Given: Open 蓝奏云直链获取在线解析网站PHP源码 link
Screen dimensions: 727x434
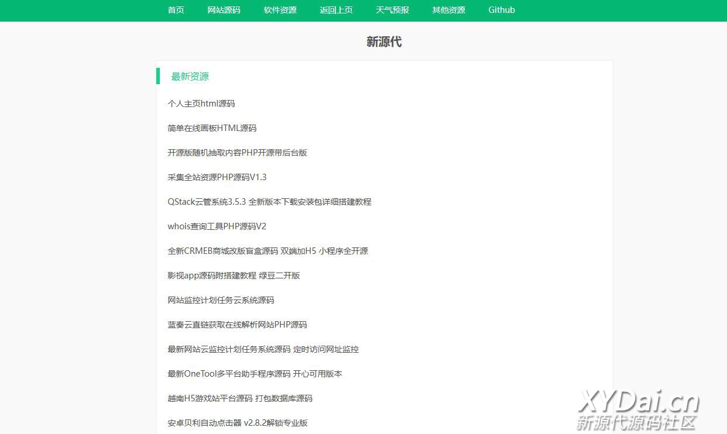Looking at the screenshot, I should [x=237, y=325].
